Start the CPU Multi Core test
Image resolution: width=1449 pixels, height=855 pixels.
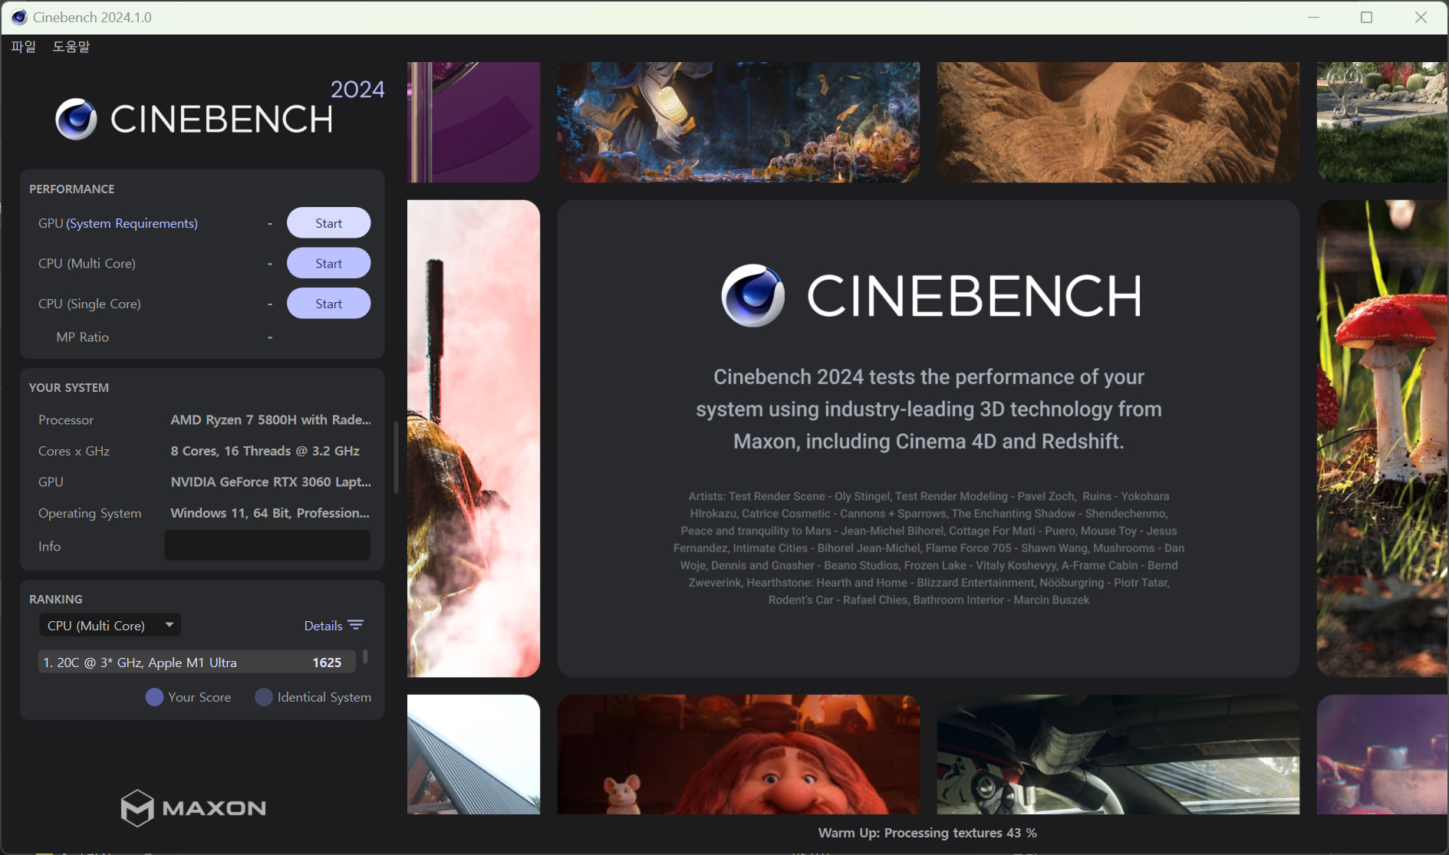328,263
